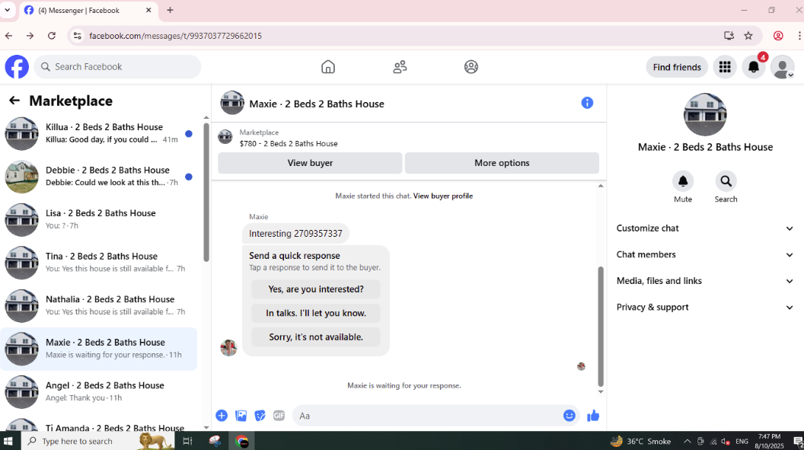
Task: Open site information icon in address bar
Action: pos(78,35)
